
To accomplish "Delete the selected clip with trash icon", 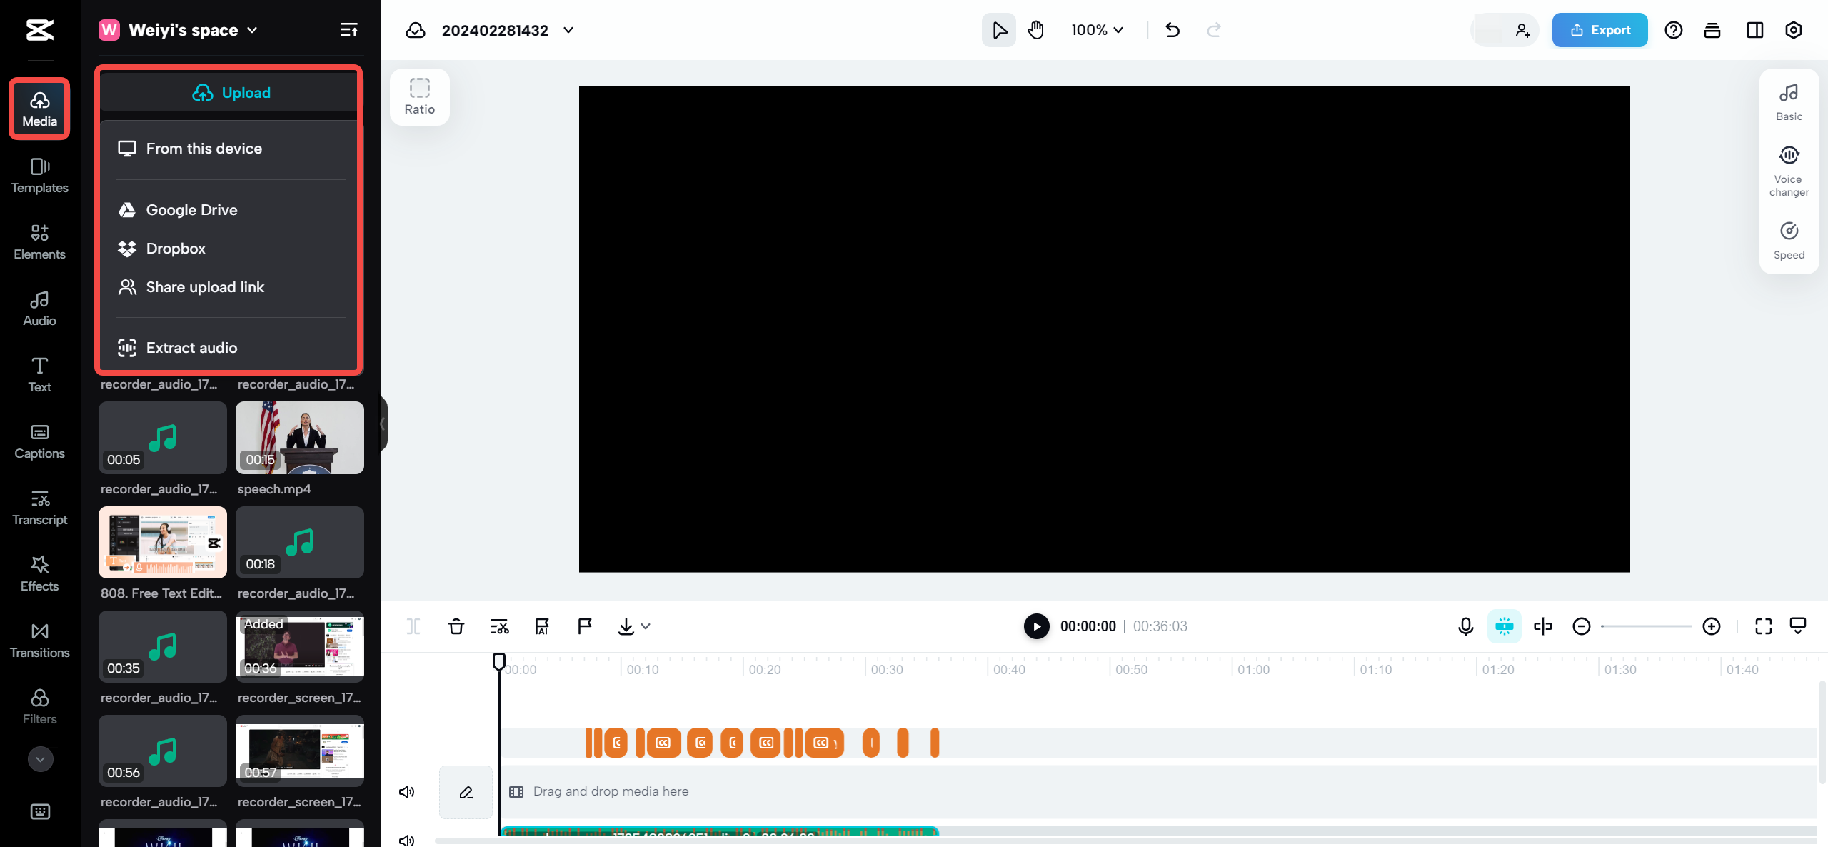I will point(456,626).
